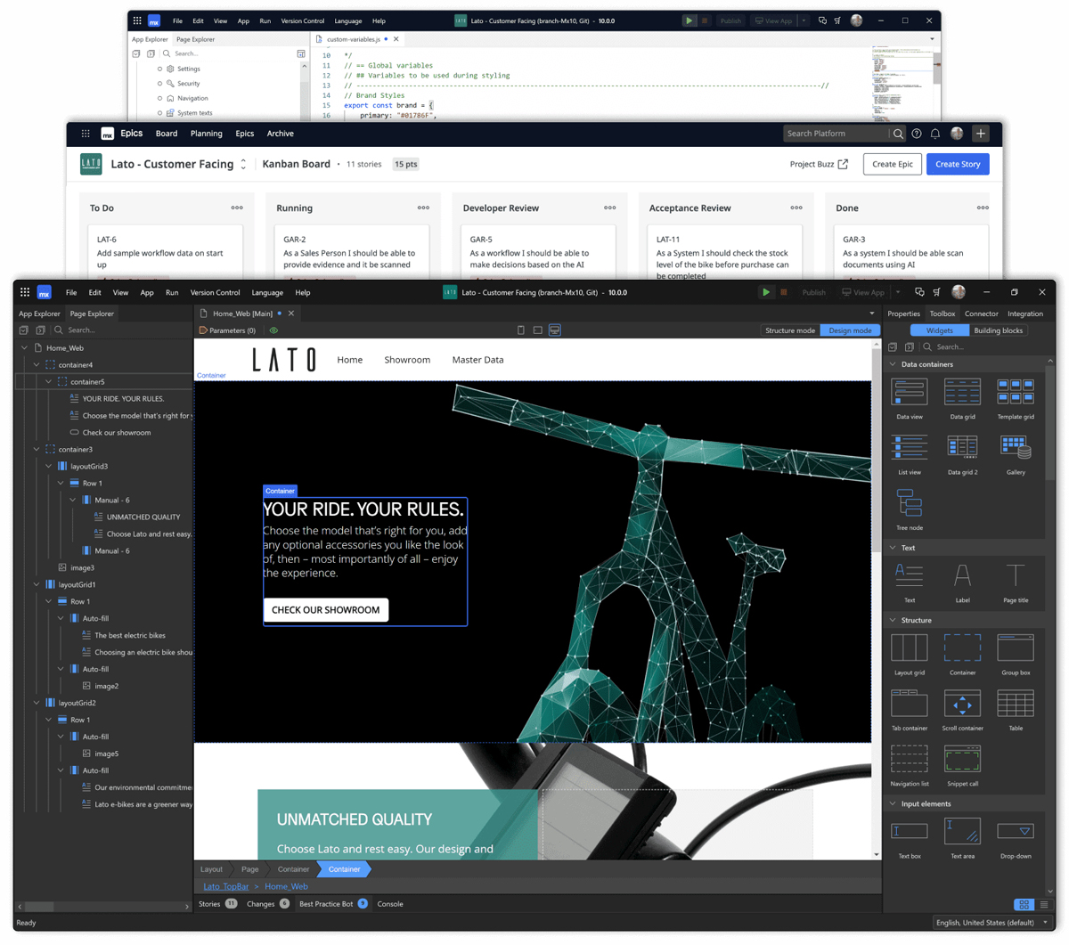Stop the running app in front window

(784, 292)
